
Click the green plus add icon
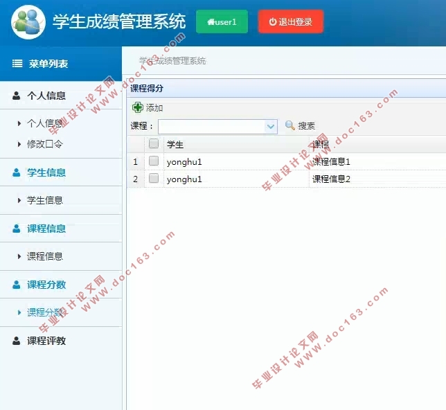[138, 107]
